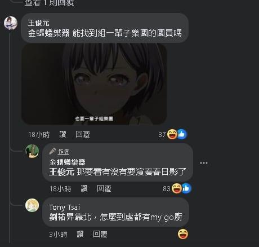Click the laughing reaction on Tony Tsai's comment
The height and width of the screenshot is (247, 259).
183,234
